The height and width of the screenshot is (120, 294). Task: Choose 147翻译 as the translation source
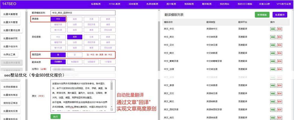pos(108,61)
